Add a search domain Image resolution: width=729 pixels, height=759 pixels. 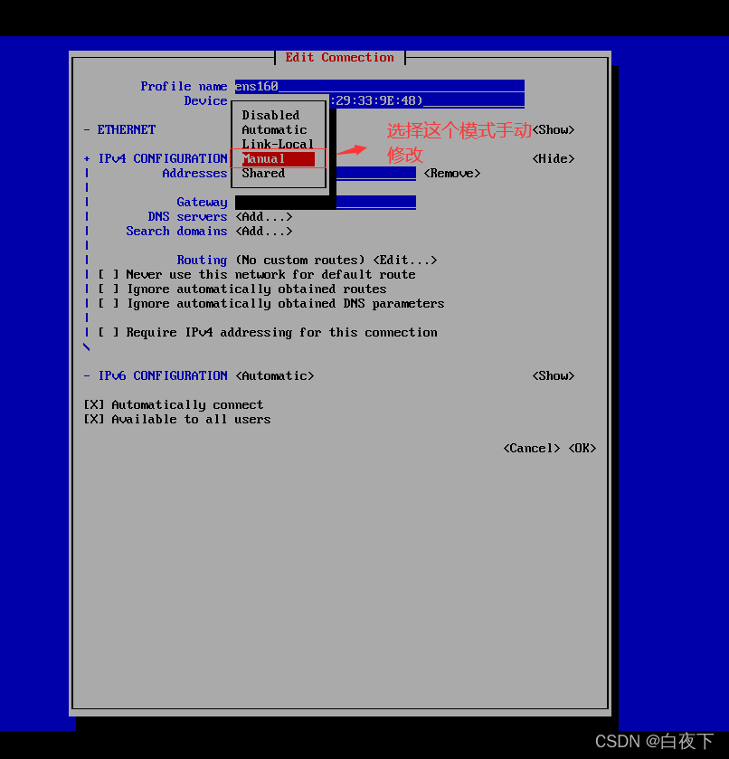pyautogui.click(x=264, y=232)
